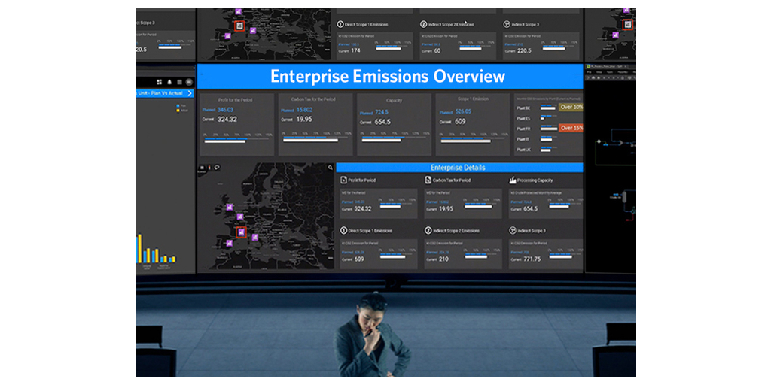Open the notifications bell icon

pos(169,81)
